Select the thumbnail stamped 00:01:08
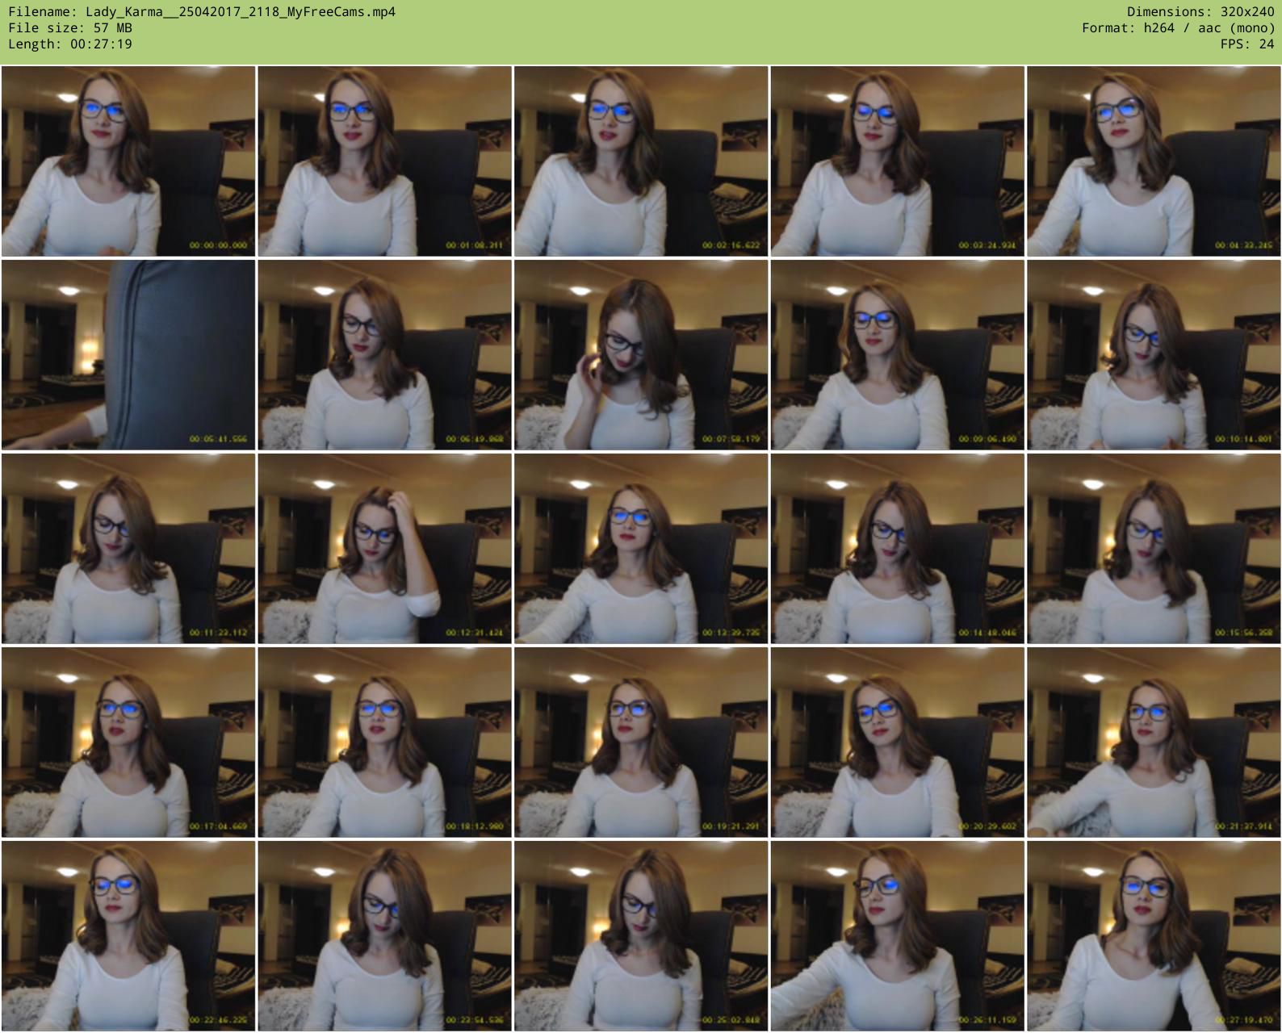The height and width of the screenshot is (1033, 1282). tap(384, 161)
